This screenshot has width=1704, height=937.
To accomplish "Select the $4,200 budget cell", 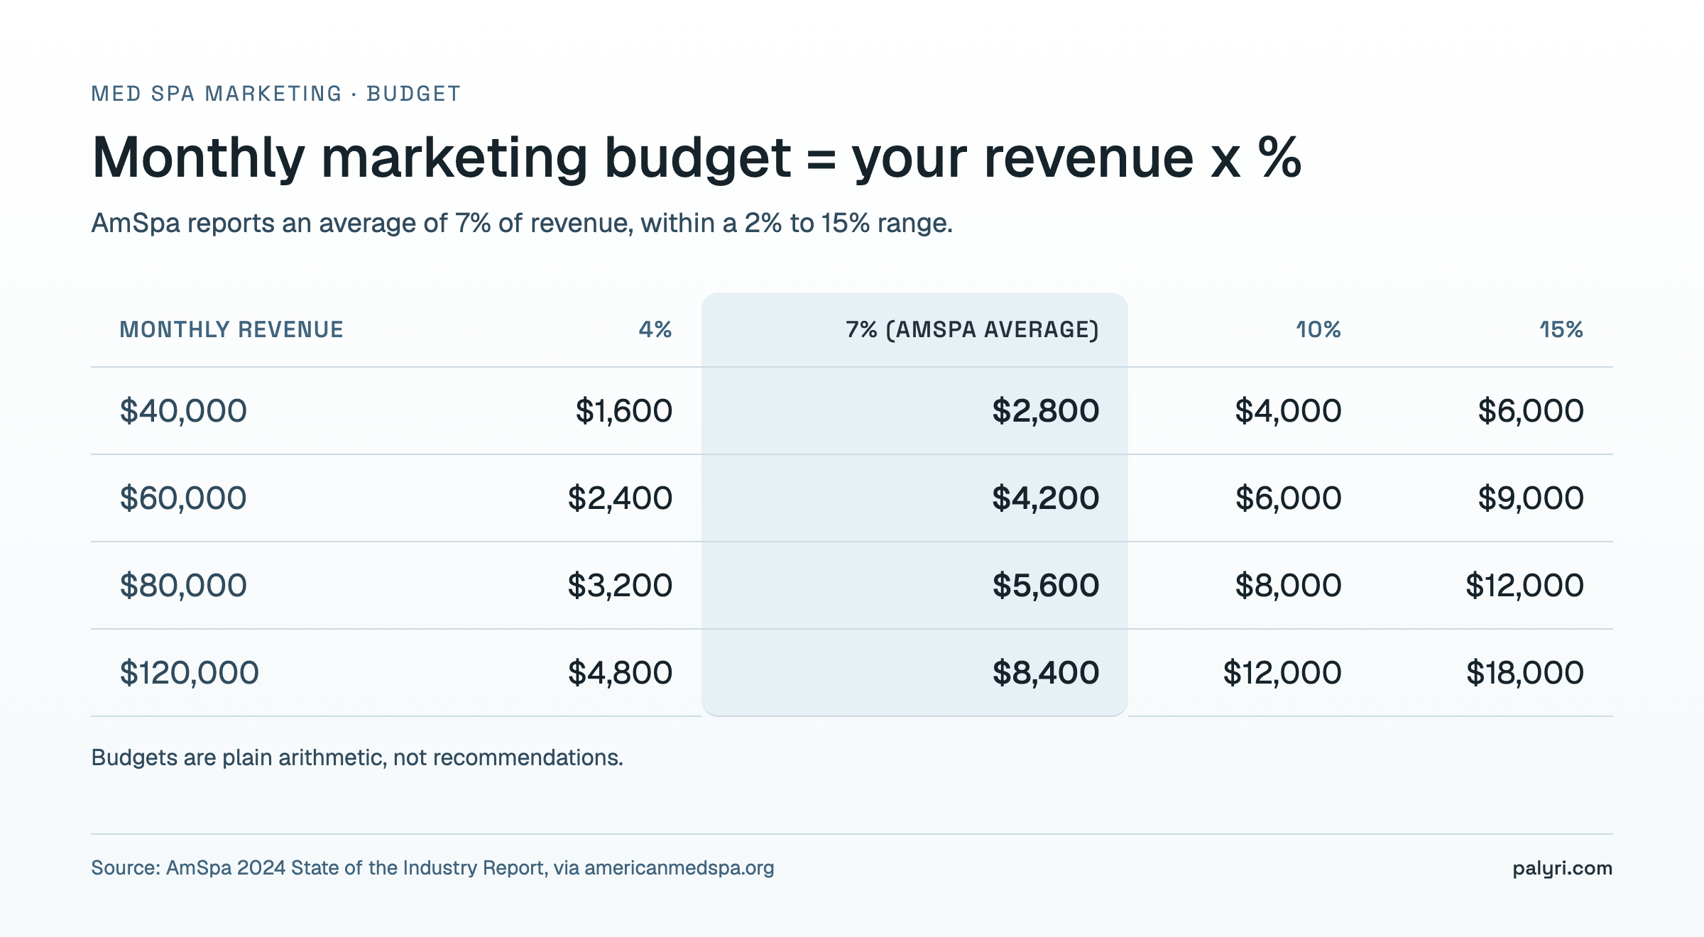I will 1045,498.
